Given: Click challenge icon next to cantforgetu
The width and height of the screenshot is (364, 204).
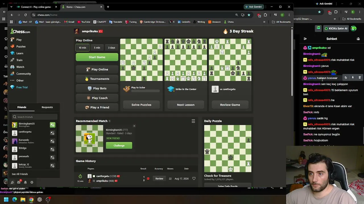Looking at the screenshot, I should pyautogui.click(x=52, y=133).
